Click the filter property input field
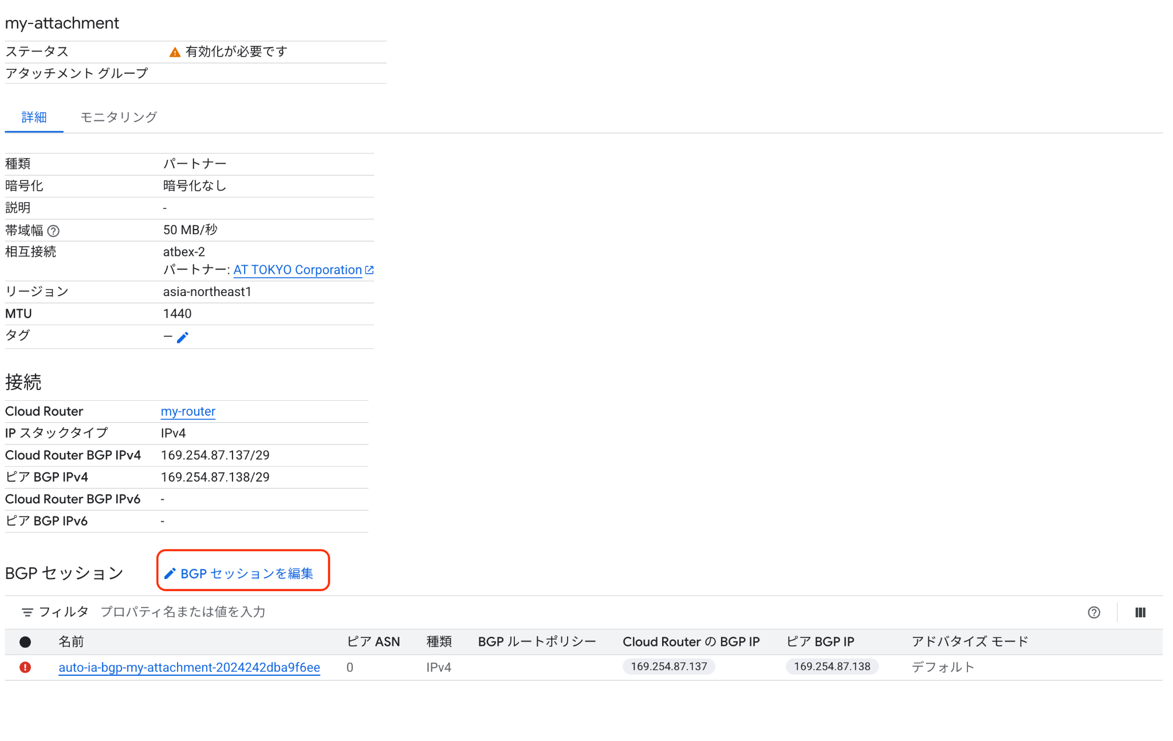The width and height of the screenshot is (1173, 741). (x=183, y=612)
